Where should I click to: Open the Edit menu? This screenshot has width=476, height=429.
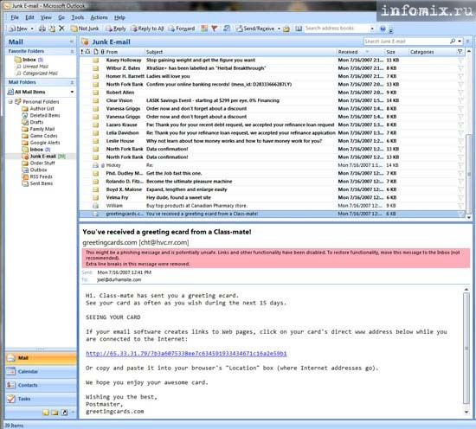pos(29,17)
